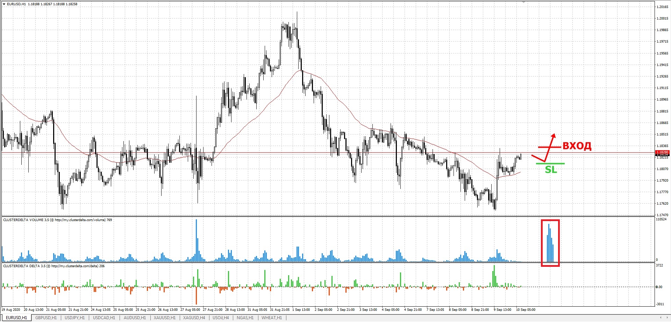671x322 pixels.
Task: Open the chart menu triangle beside EURUSD,H1
Action: tap(4, 4)
